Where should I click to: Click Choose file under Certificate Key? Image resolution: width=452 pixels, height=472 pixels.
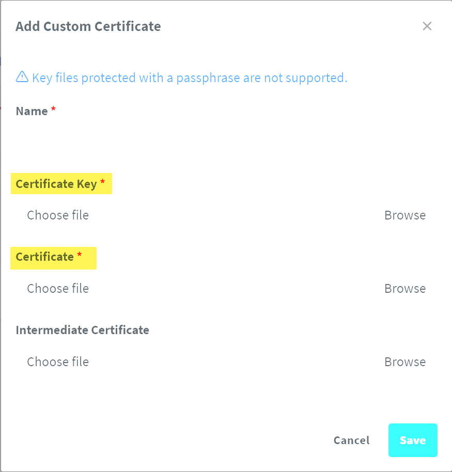58,215
